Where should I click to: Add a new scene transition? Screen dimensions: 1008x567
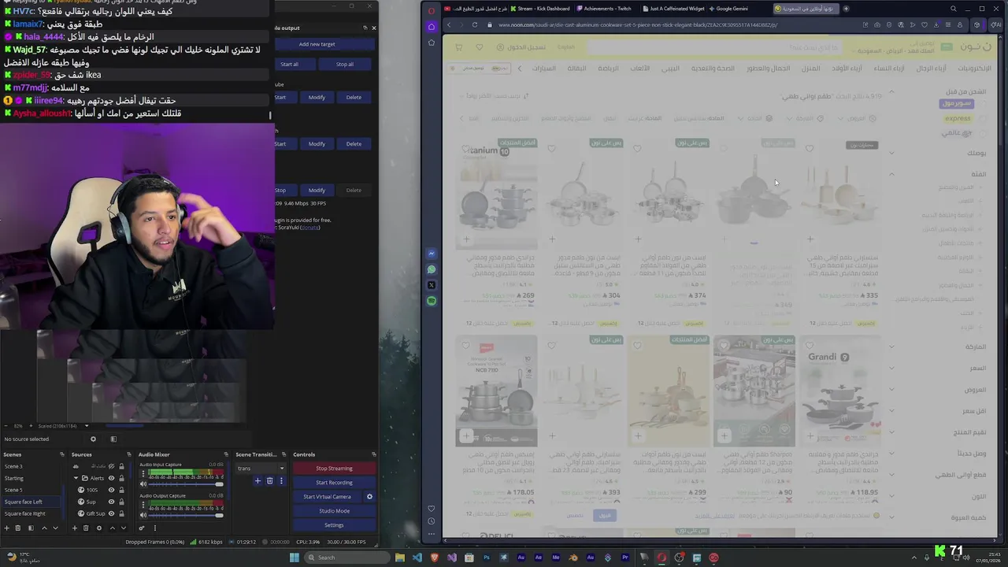(x=258, y=481)
